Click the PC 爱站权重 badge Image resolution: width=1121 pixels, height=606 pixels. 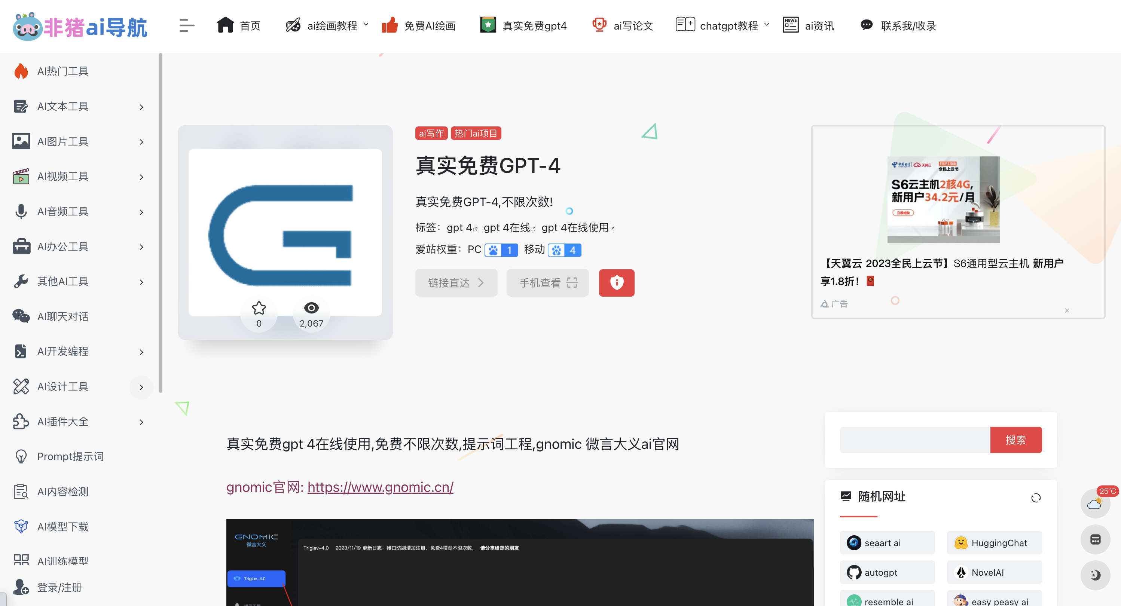501,250
